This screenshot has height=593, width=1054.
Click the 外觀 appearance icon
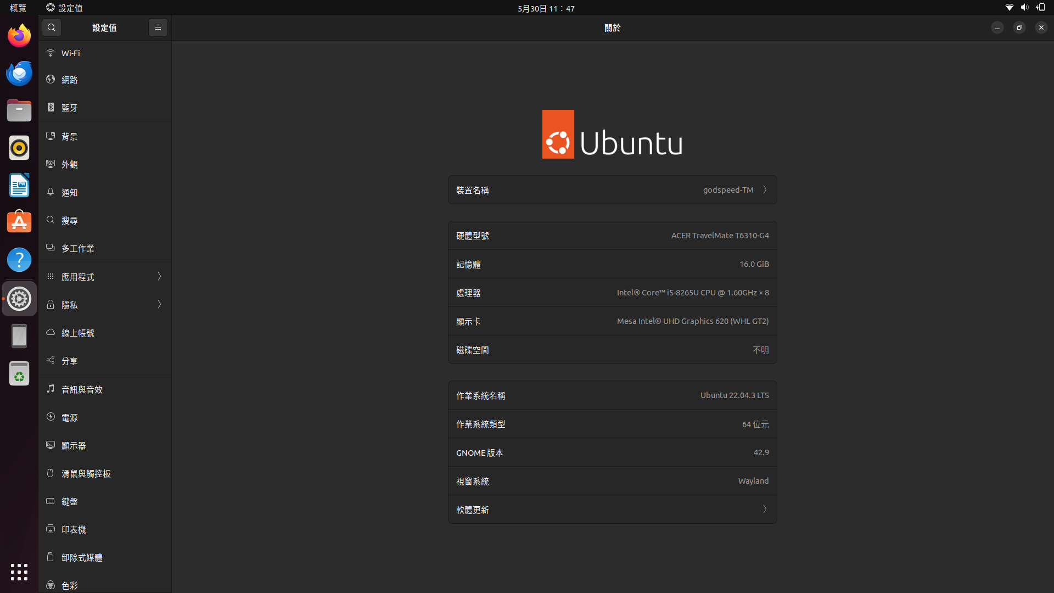51,164
